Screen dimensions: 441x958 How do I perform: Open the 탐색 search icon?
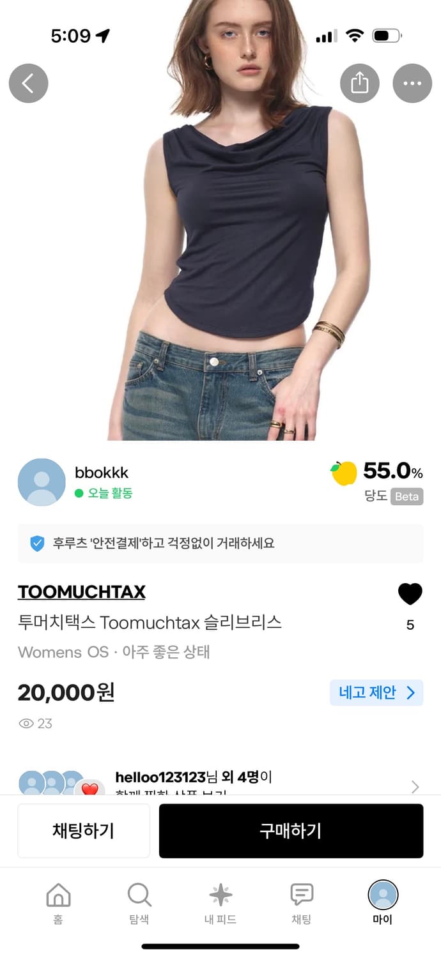139,895
